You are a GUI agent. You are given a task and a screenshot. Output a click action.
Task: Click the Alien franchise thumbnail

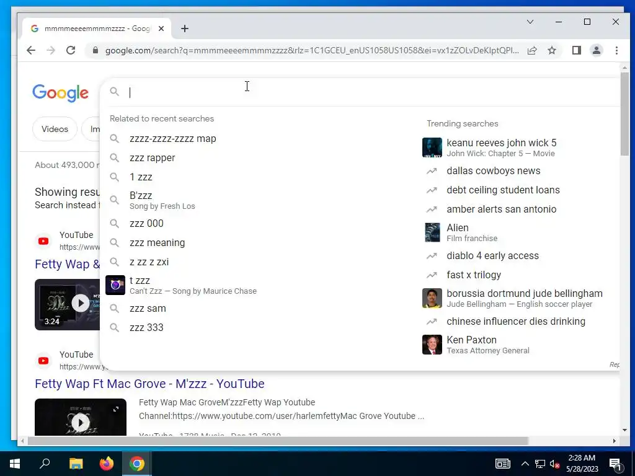click(432, 232)
